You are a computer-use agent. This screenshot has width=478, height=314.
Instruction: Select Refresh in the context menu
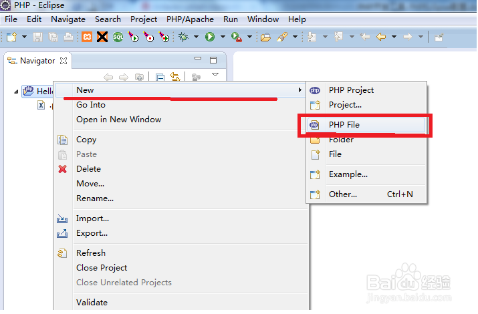91,253
